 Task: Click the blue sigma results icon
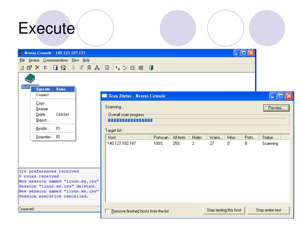pyautogui.click(x=45, y=68)
